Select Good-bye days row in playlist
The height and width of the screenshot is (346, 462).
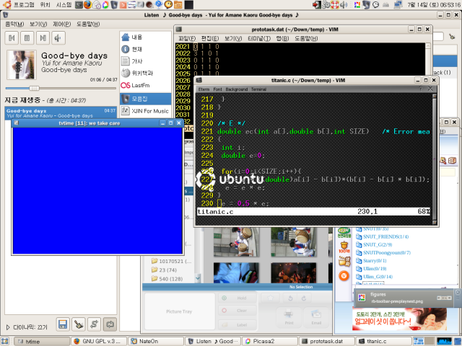pos(61,113)
